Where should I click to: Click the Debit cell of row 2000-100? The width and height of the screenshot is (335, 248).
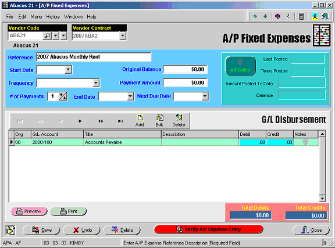click(252, 142)
